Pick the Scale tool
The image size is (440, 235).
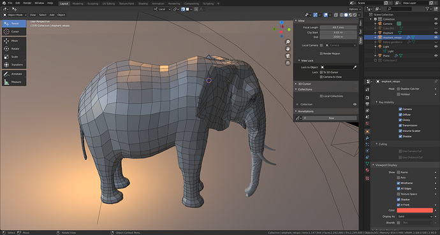pos(14,57)
